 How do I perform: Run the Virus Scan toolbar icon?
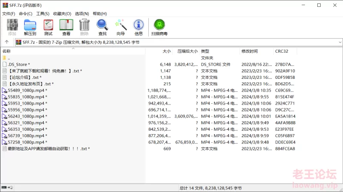(x=159, y=27)
